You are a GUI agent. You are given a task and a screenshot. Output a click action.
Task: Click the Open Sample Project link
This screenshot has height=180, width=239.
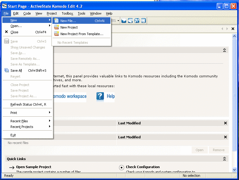click(34, 167)
